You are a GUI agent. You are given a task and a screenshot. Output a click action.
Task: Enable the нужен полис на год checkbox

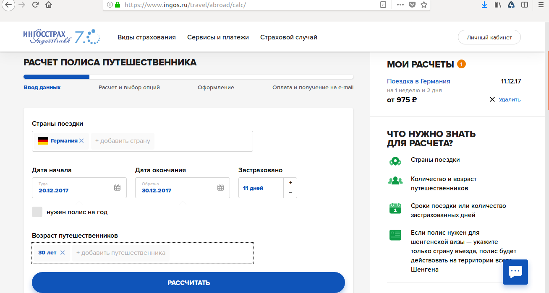pos(37,212)
